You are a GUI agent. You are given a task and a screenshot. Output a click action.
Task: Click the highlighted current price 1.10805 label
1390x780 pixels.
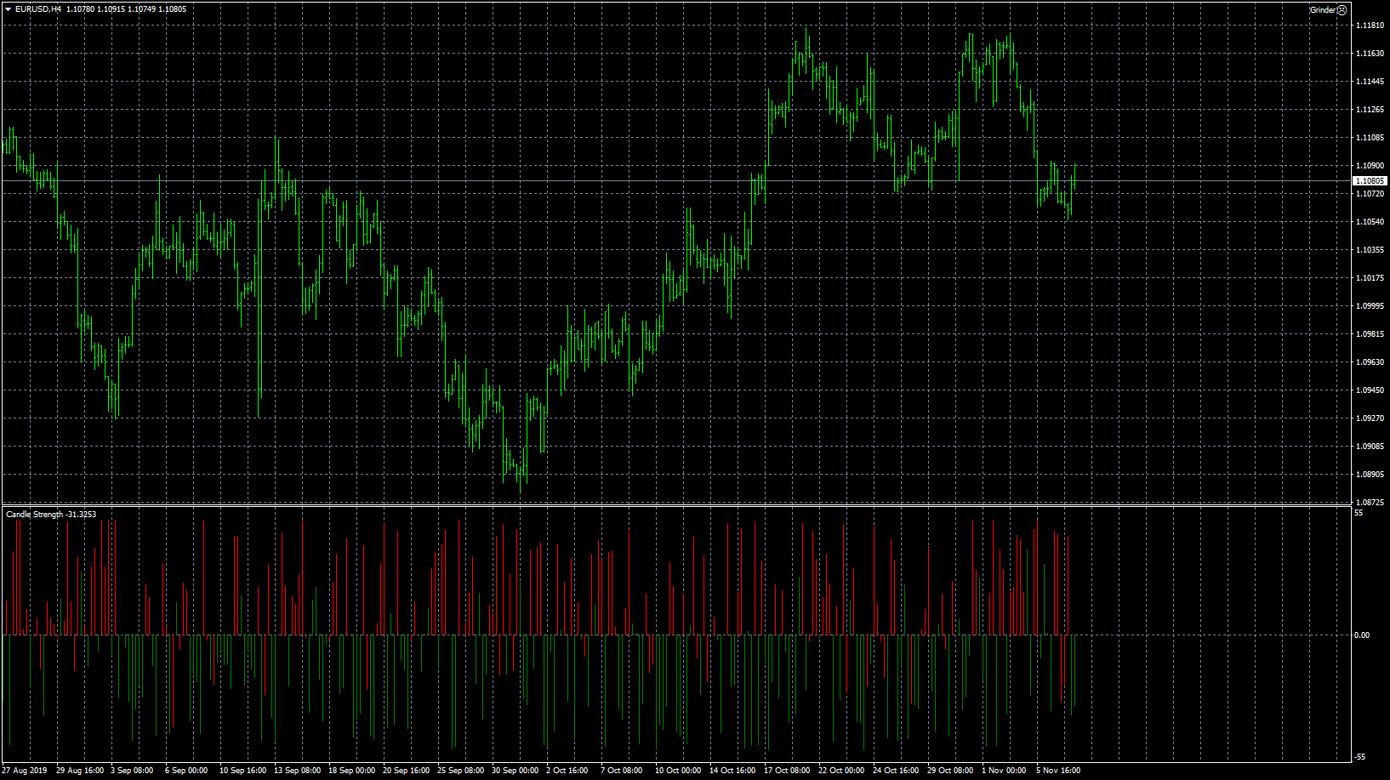(x=1370, y=181)
